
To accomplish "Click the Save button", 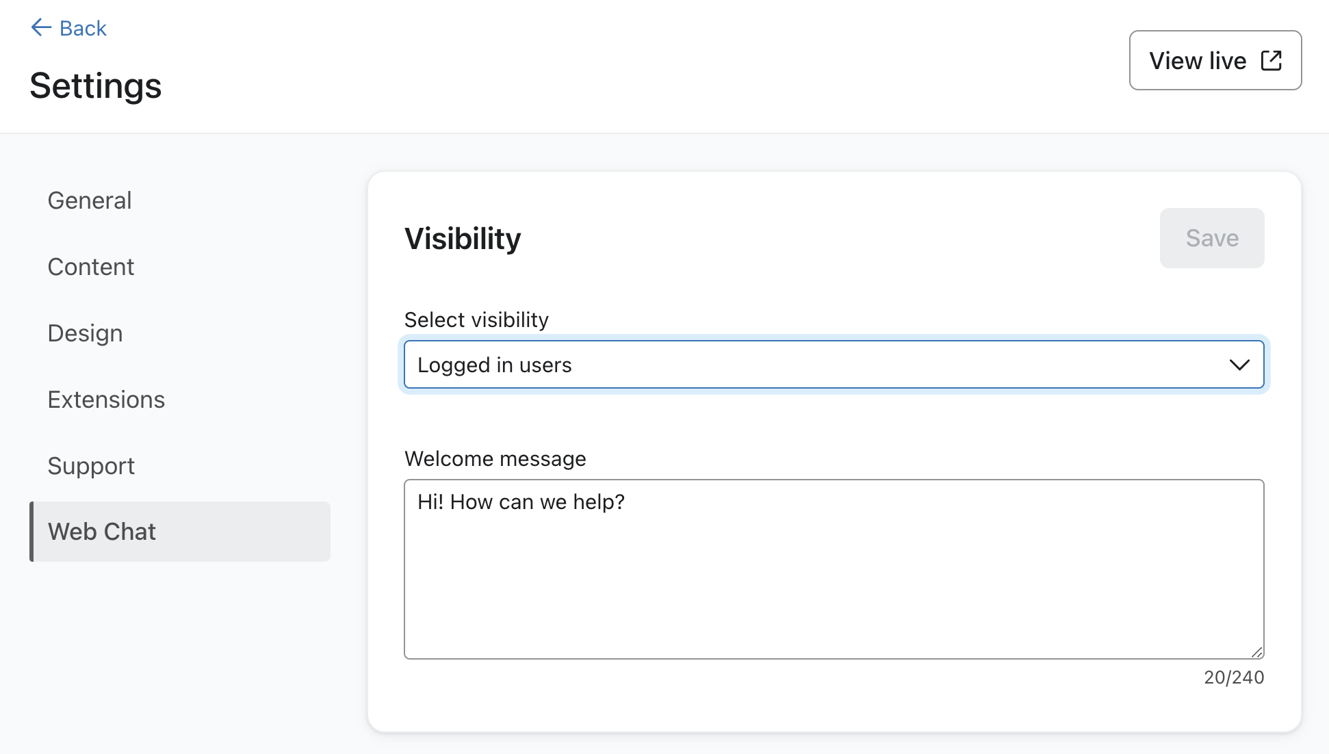I will coord(1211,238).
